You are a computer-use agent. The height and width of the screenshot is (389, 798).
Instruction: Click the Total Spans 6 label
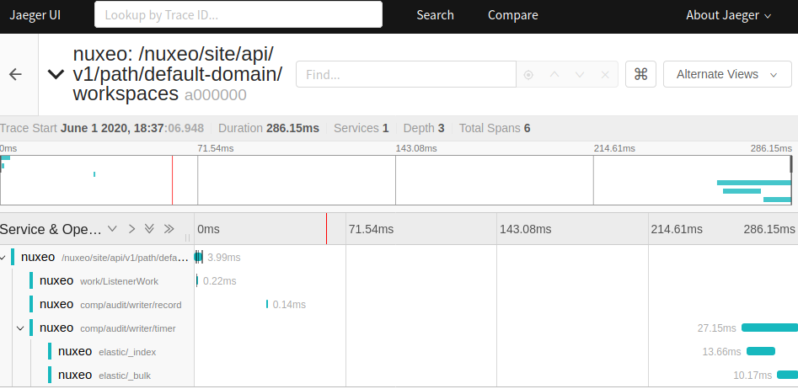pyautogui.click(x=495, y=128)
